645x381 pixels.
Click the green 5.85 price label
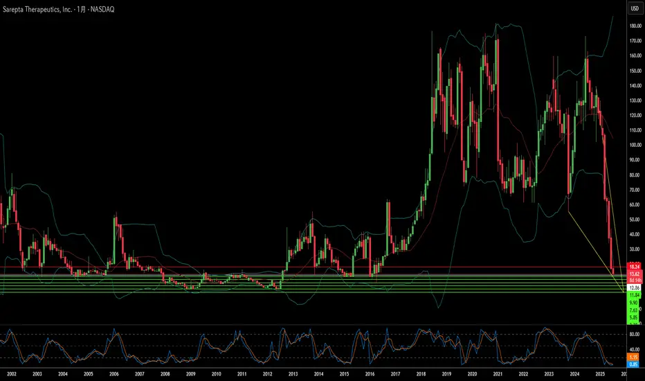[633, 317]
